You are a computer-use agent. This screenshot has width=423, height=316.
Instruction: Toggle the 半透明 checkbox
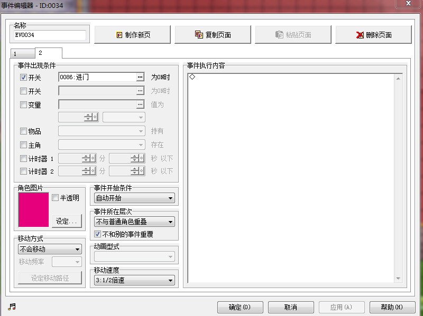[55, 198]
